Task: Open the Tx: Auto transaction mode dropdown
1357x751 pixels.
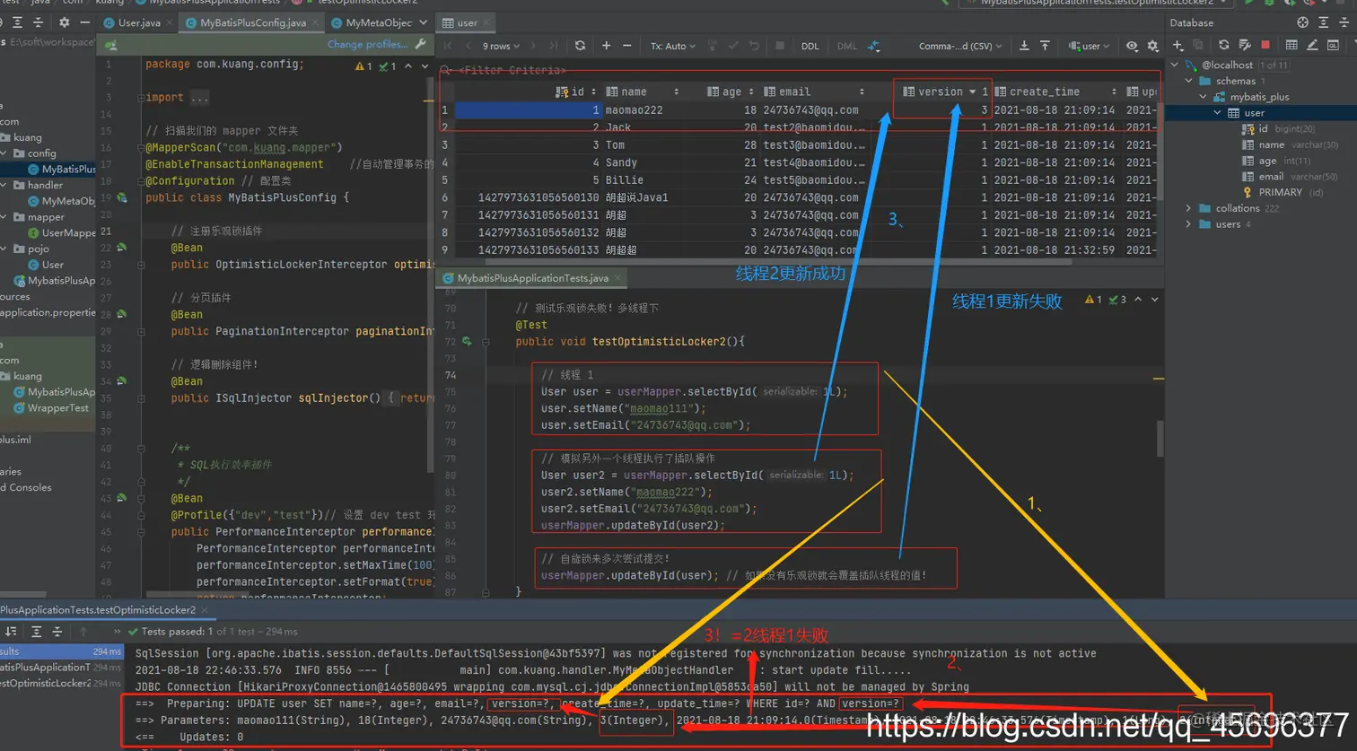Action: coord(673,46)
